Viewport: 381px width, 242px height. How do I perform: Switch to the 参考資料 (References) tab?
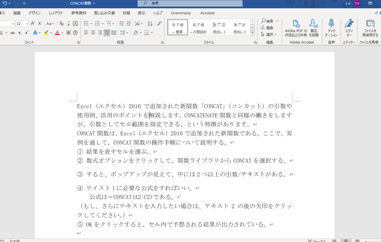pyautogui.click(x=79, y=13)
